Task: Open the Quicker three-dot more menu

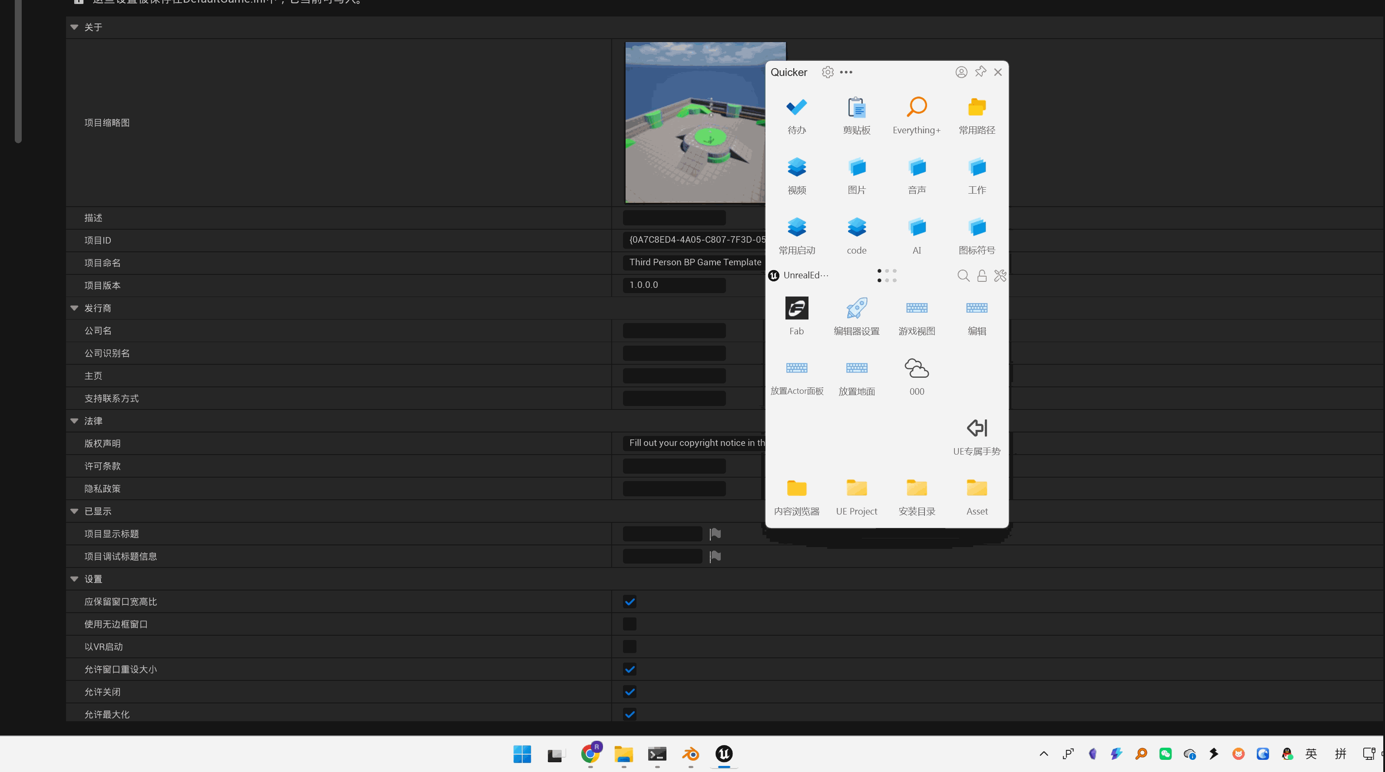Action: click(x=846, y=72)
